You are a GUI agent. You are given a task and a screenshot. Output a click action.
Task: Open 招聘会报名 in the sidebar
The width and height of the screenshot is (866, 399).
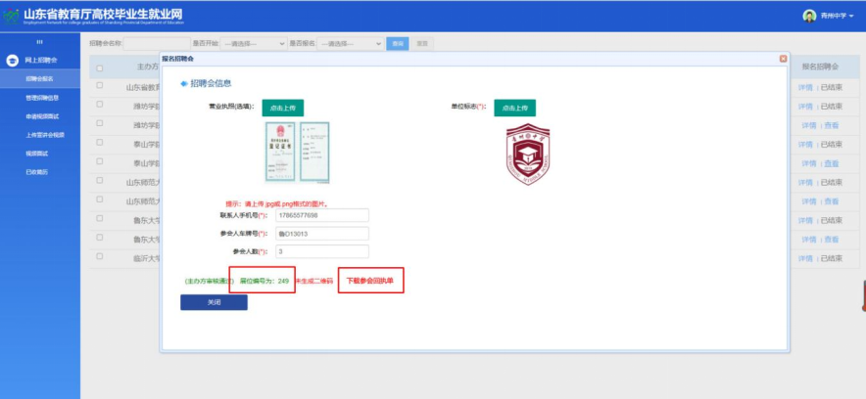pos(40,79)
